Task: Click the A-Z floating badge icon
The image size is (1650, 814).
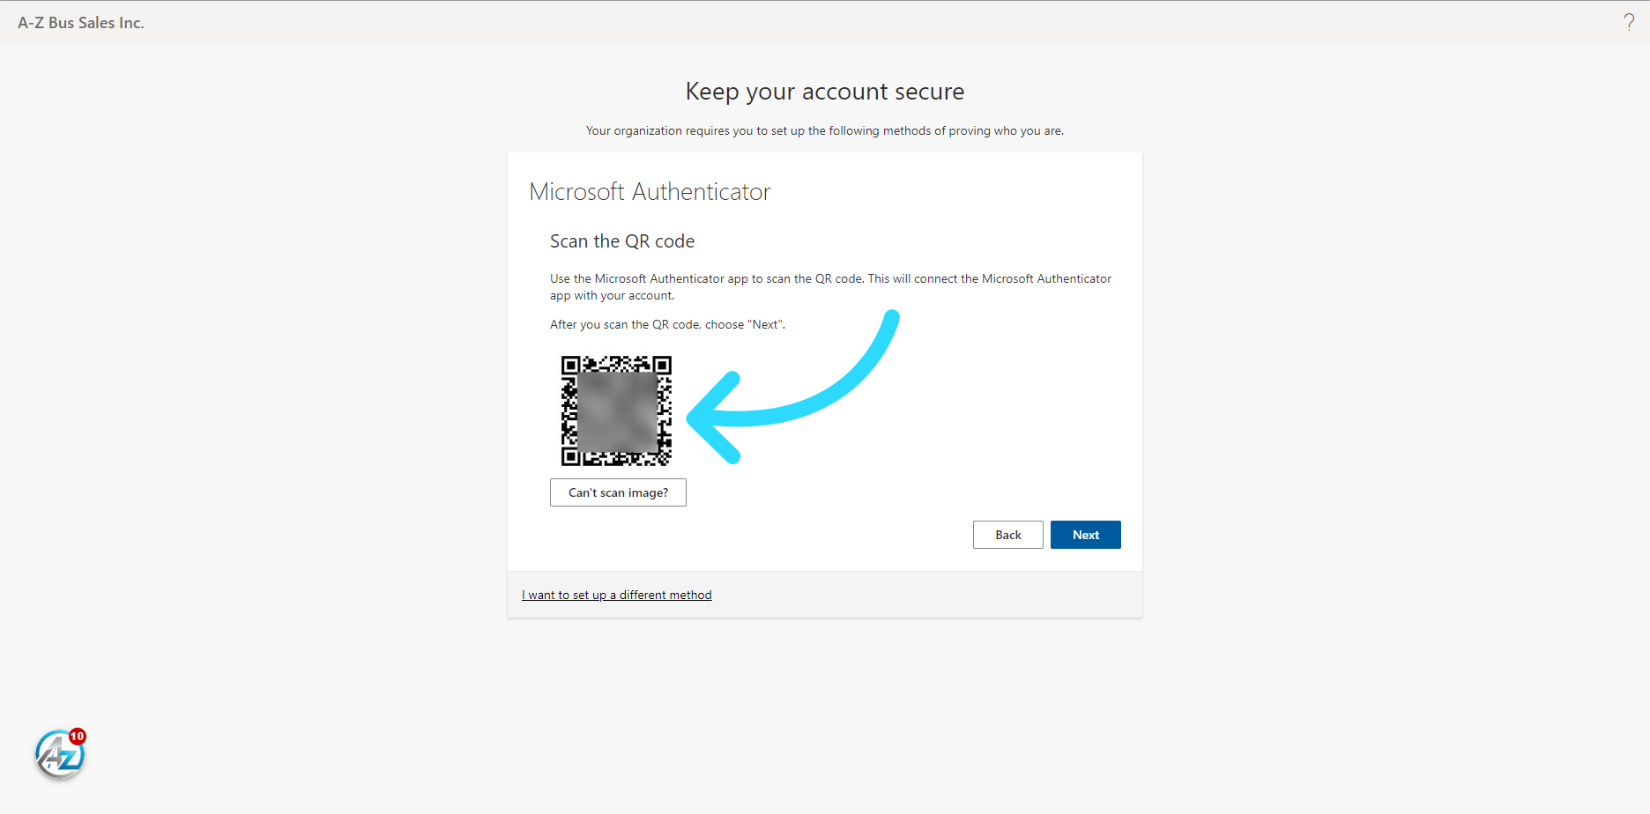Action: (60, 755)
